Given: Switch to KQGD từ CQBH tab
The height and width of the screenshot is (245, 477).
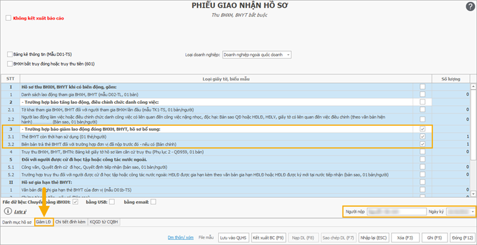Looking at the screenshot, I should [104, 222].
